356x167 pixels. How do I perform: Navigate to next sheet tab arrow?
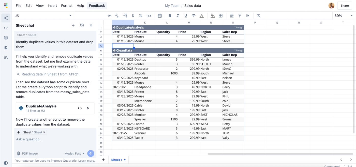coord(350,160)
